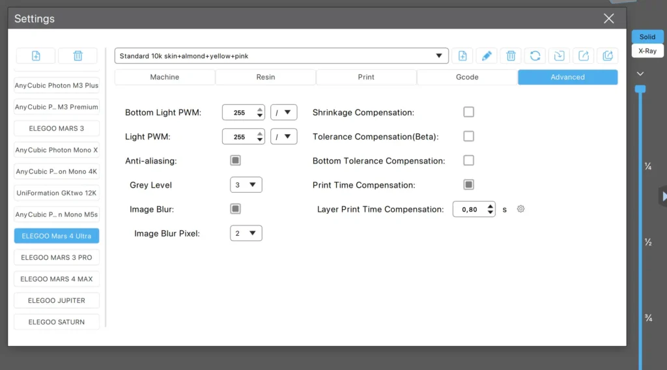The width and height of the screenshot is (667, 370).
Task: Open the Gcode tab
Action: pyautogui.click(x=466, y=77)
